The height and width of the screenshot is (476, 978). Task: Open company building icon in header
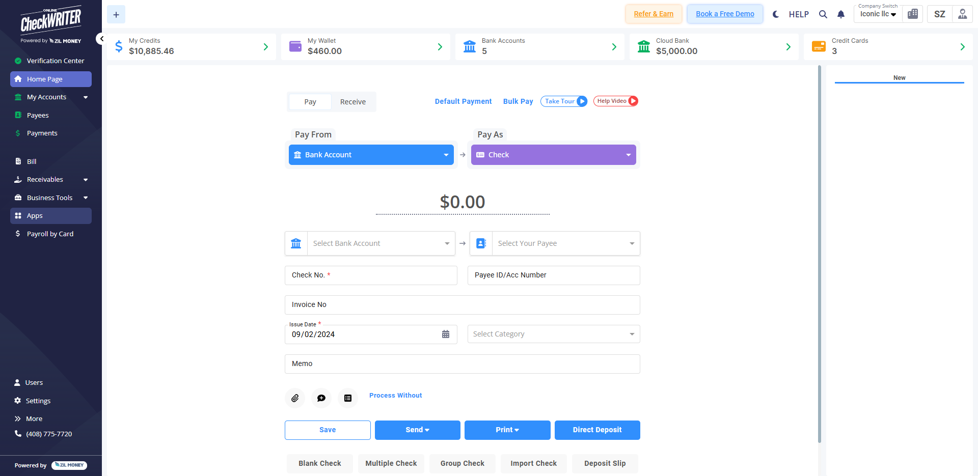click(913, 14)
